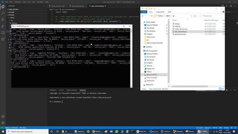Click the Windows Start button
The height and width of the screenshot is (134, 238).
click(3, 131)
